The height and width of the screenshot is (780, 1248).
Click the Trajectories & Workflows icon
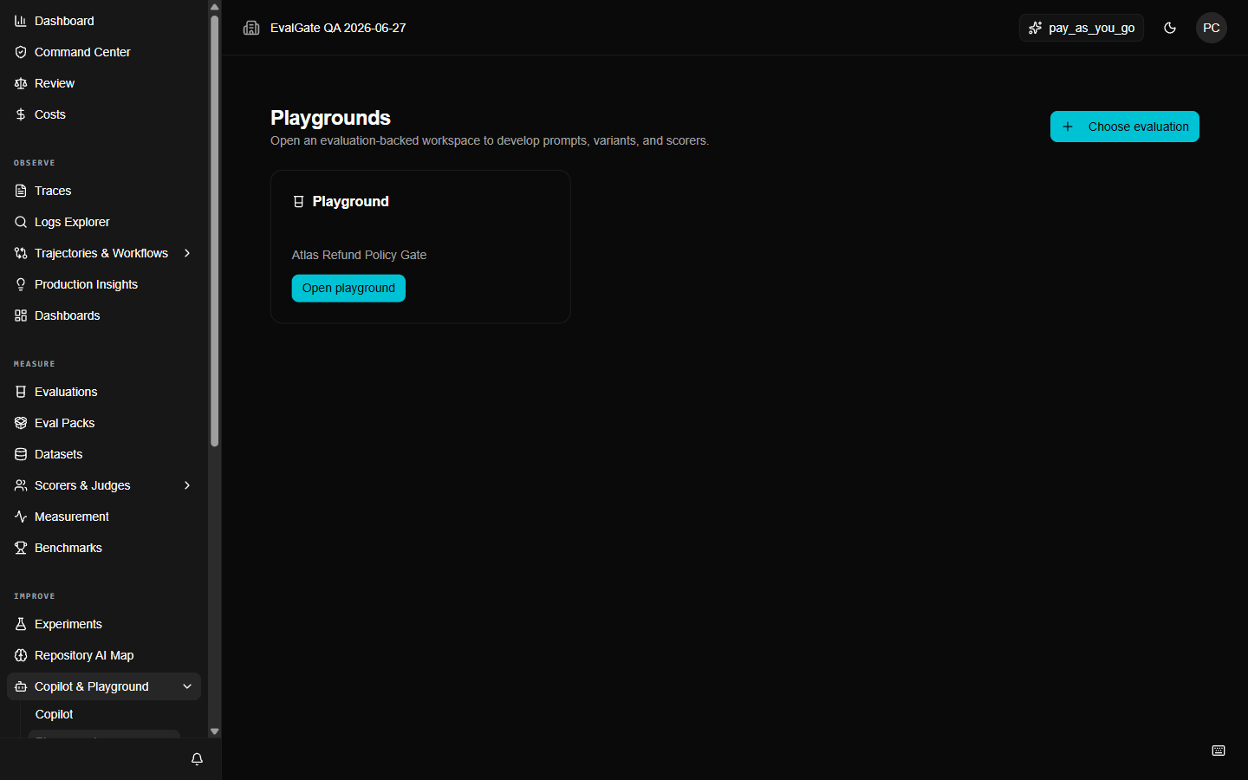(21, 253)
